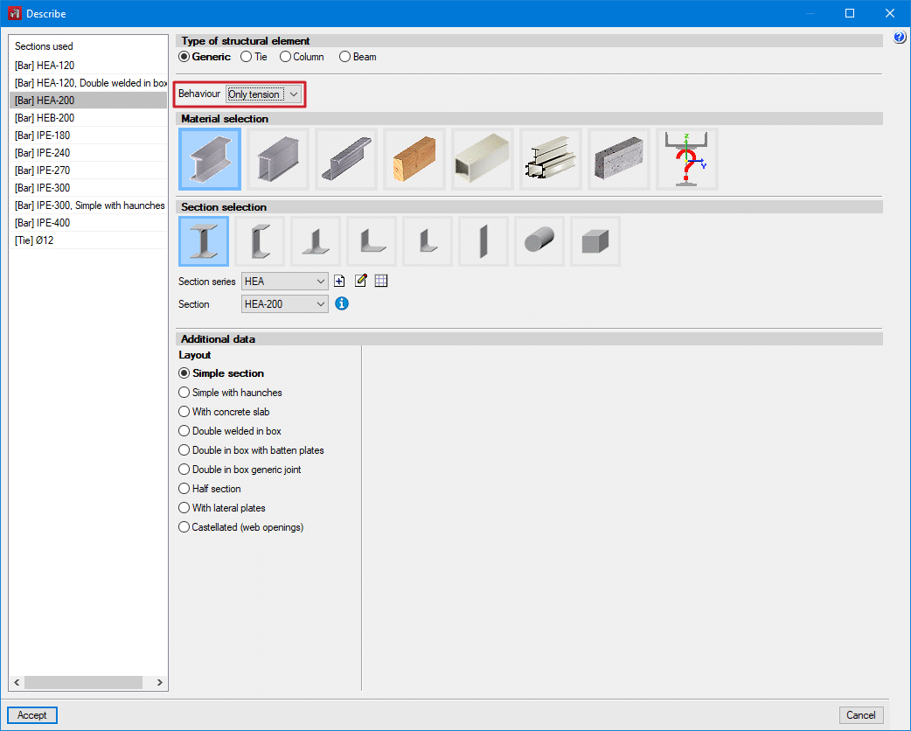
Task: Click the sections list horizontal scrollbar
Action: tap(83, 683)
